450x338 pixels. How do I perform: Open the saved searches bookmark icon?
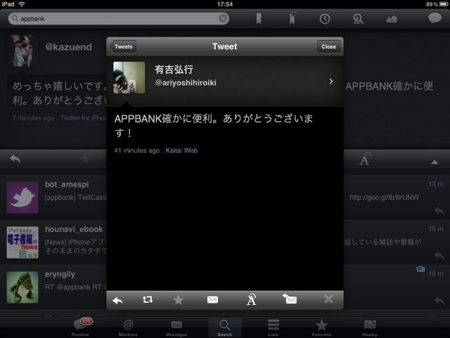259,19
